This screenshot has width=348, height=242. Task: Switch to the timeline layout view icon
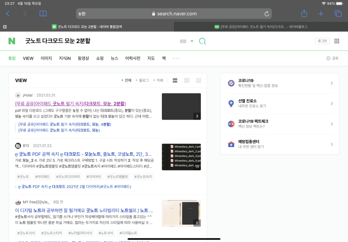pyautogui.click(x=187, y=81)
